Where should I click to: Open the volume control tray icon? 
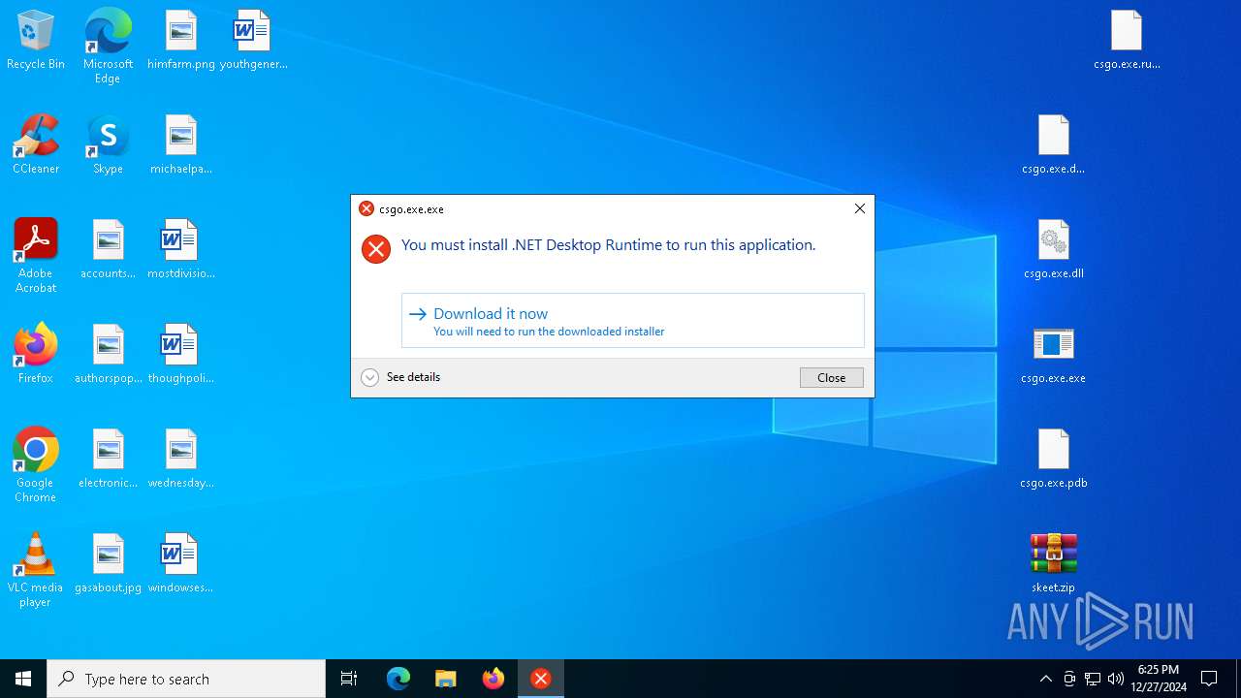(1116, 679)
